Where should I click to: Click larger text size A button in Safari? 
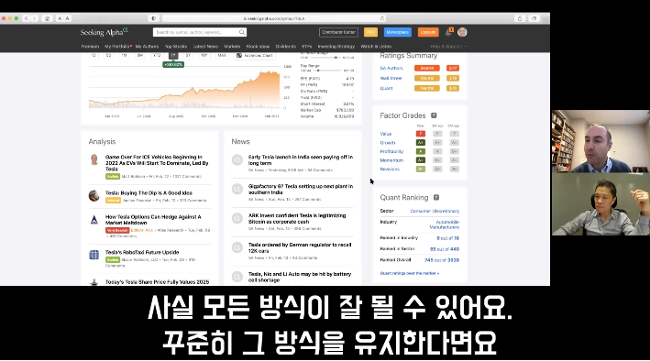tap(67, 18)
